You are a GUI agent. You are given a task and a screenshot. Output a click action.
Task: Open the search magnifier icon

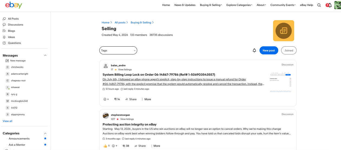(319, 5)
